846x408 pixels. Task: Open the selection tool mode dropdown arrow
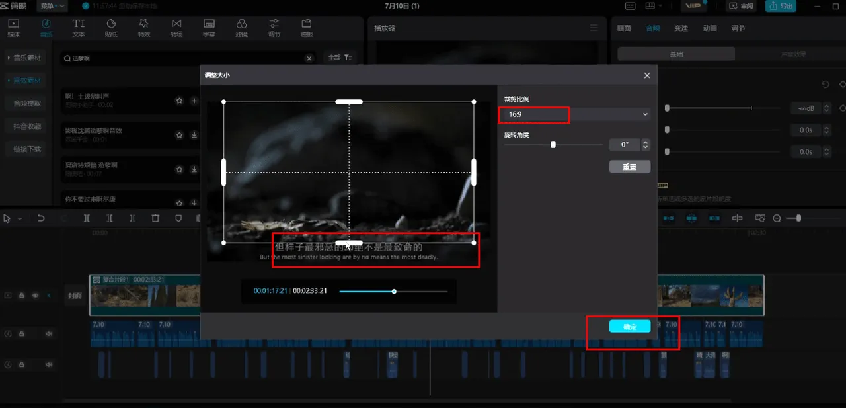20,218
